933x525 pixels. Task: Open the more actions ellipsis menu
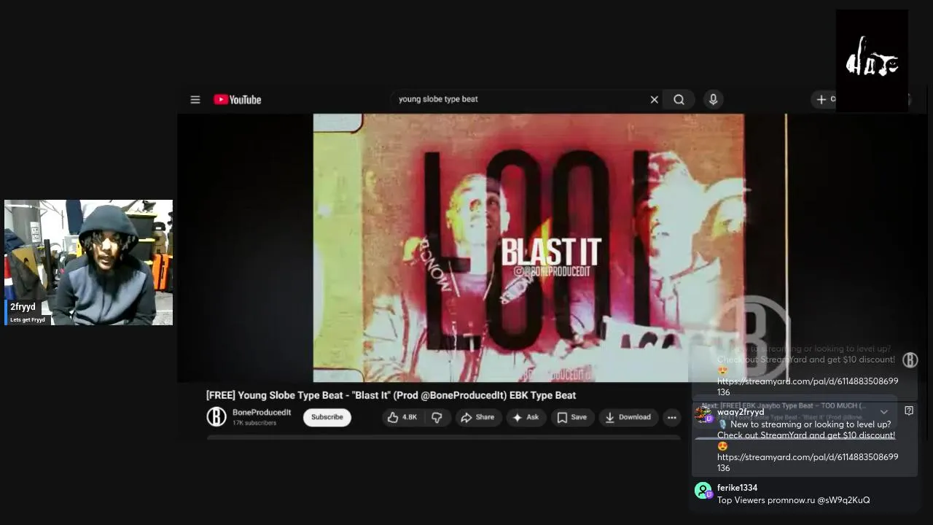pyautogui.click(x=671, y=417)
